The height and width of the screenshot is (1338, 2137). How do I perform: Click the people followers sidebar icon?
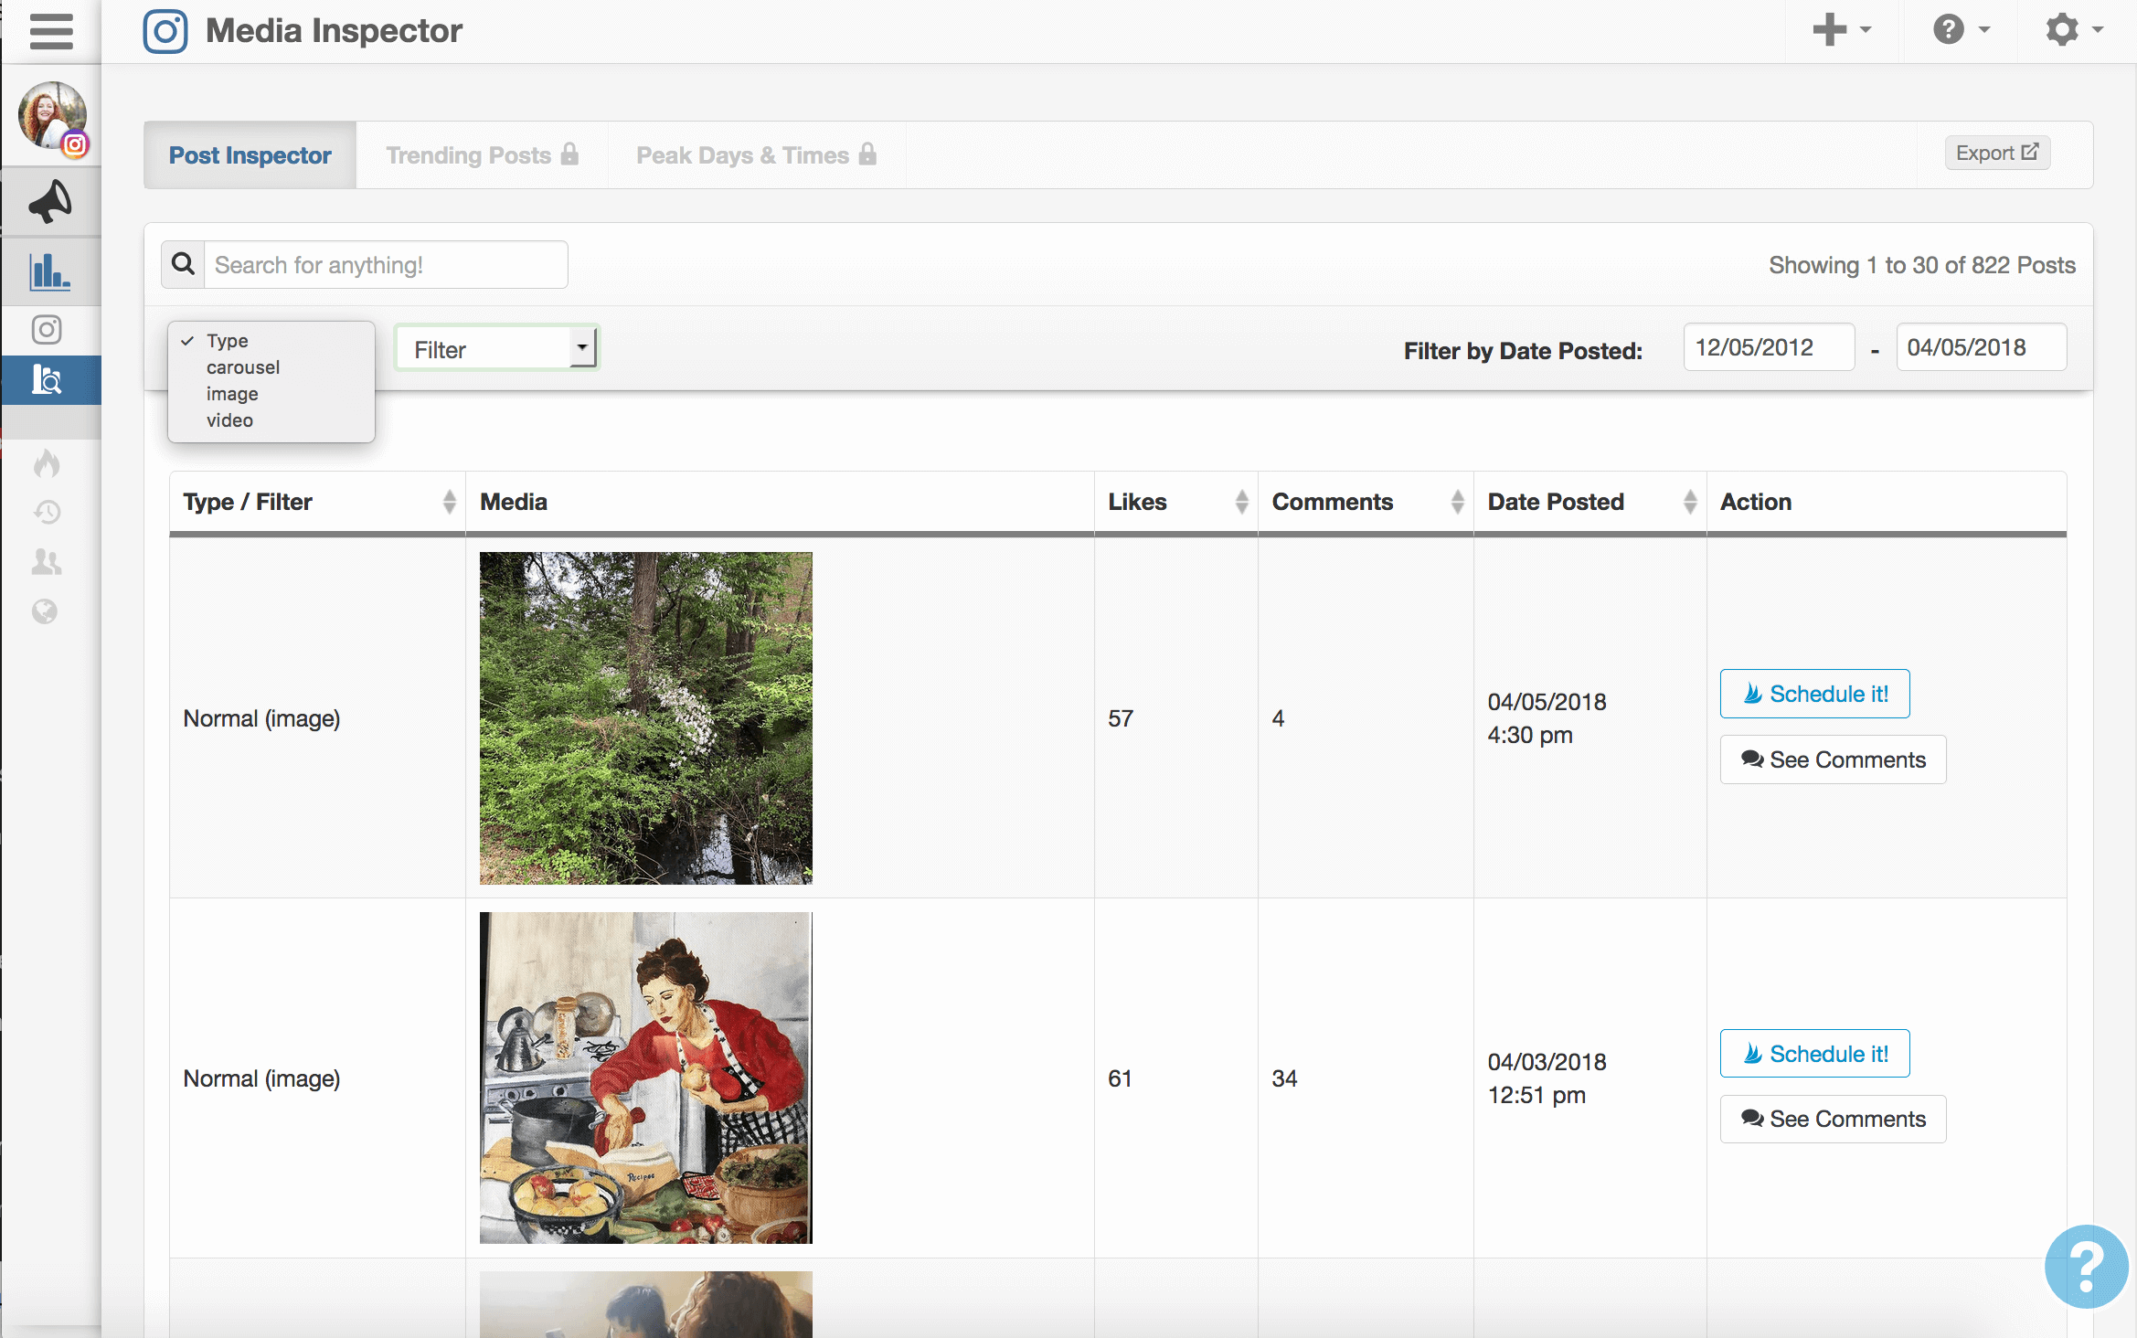click(47, 561)
